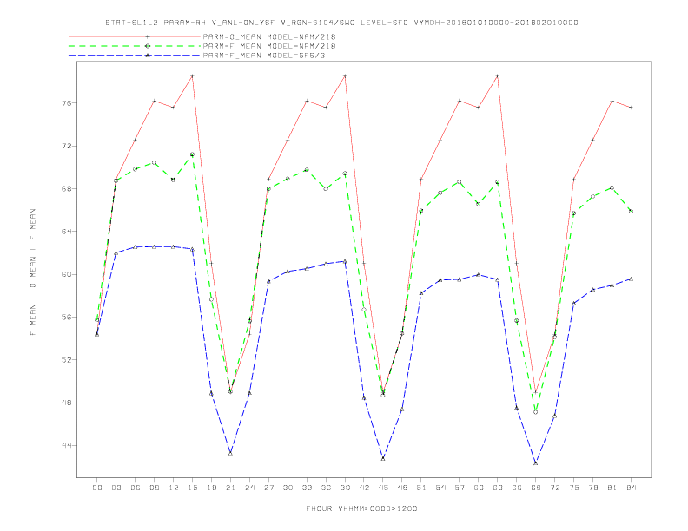688x531 pixels.
Task: Select legend entry PARM=F_MEAN MODEL=NAM/218
Action: coord(269,46)
